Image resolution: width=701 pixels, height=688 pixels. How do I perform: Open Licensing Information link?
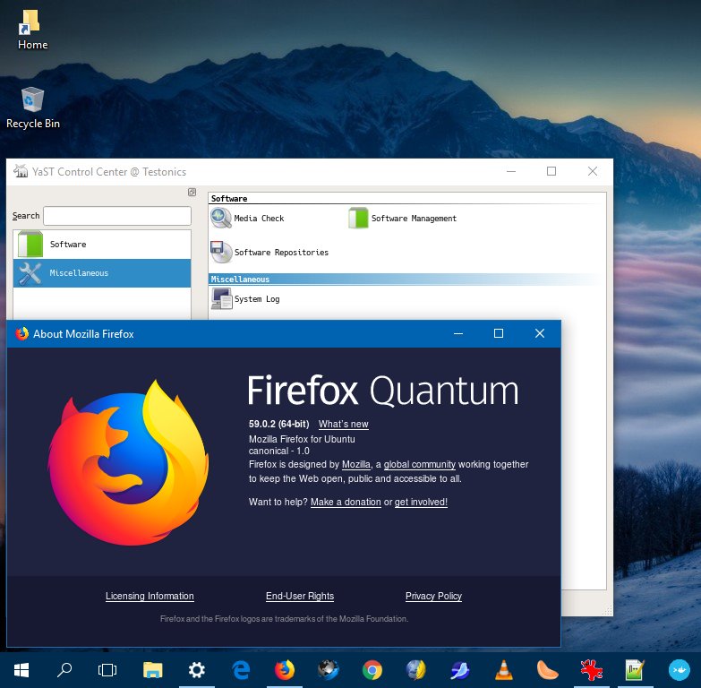coord(150,596)
